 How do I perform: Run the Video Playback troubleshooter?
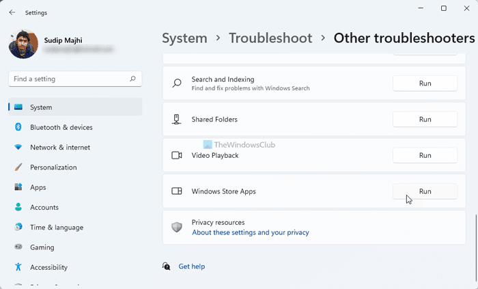click(x=425, y=155)
